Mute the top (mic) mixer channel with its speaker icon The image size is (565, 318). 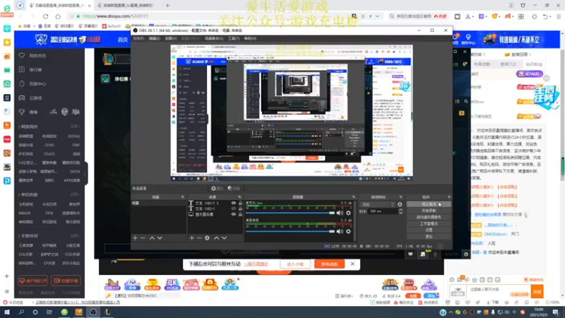coord(340,213)
